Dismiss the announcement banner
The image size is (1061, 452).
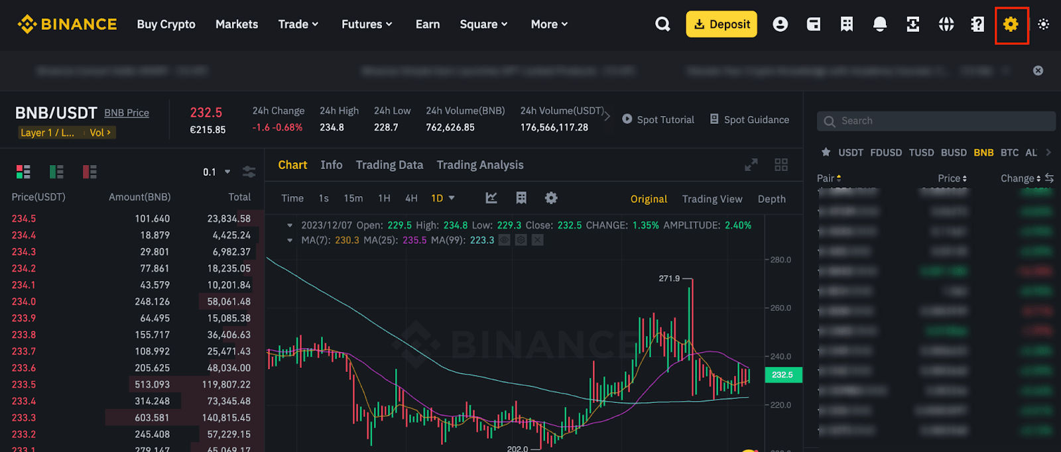pyautogui.click(x=1038, y=70)
